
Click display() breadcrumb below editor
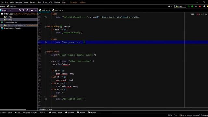42,109
